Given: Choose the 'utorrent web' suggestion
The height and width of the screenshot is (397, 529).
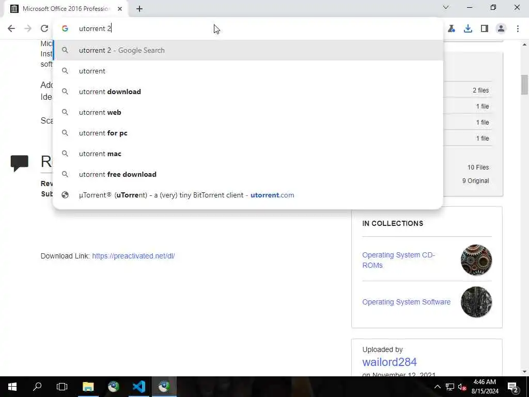Looking at the screenshot, I should tap(248, 112).
